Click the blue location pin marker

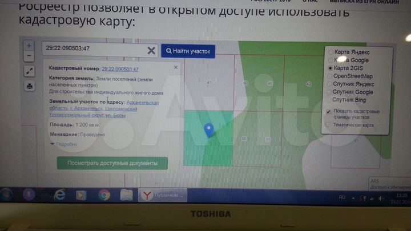tap(209, 130)
